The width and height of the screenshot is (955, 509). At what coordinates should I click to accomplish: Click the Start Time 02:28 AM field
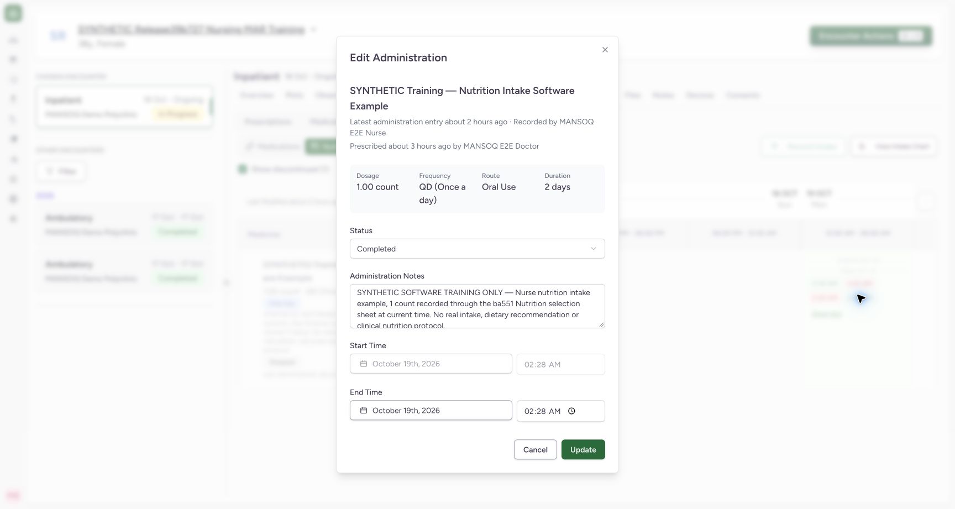point(561,364)
